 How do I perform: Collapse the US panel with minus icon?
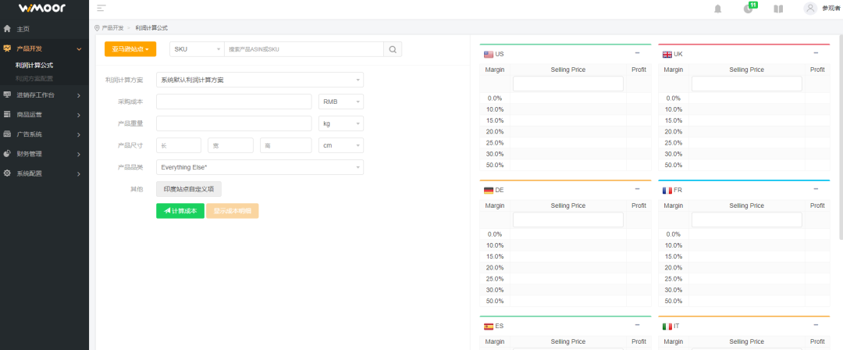(x=637, y=53)
